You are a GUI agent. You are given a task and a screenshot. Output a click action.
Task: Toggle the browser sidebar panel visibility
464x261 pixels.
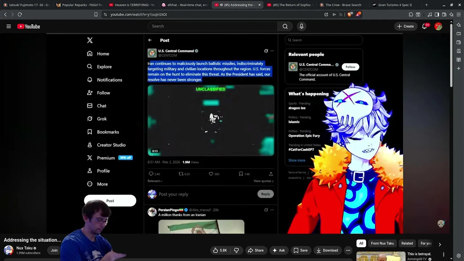[x=437, y=14]
